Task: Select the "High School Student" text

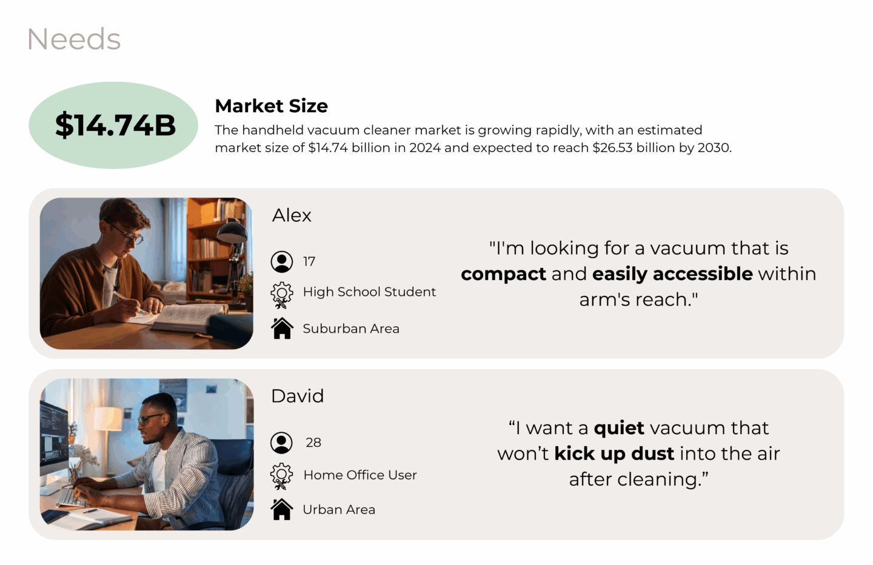Action: [x=369, y=292]
